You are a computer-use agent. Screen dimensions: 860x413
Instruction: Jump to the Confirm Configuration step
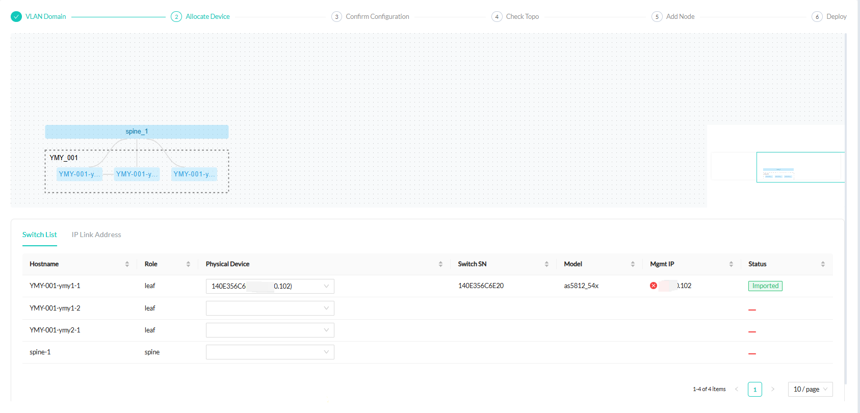click(x=377, y=17)
